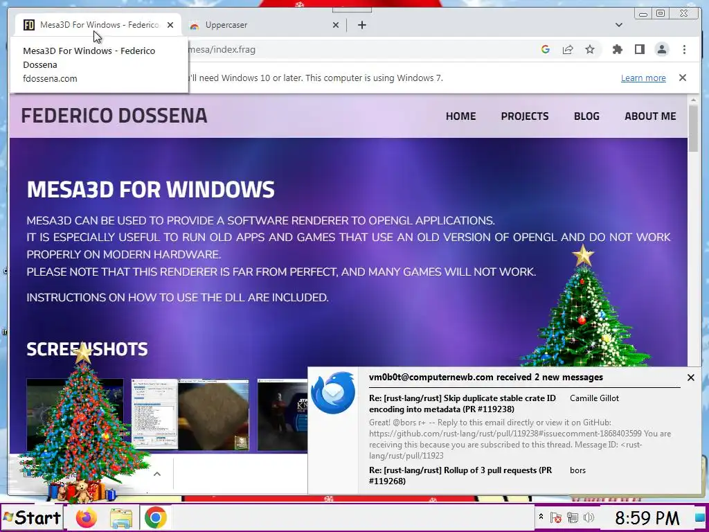Open a new browser tab
The image size is (709, 532).
[361, 25]
